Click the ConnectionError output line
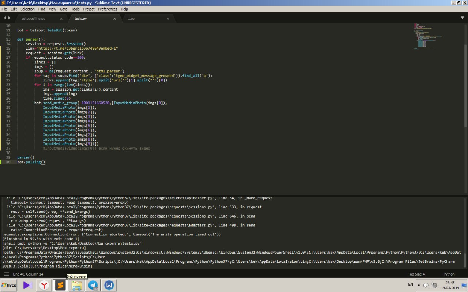Image resolution: width=468 pixels, height=292 pixels. [112, 234]
